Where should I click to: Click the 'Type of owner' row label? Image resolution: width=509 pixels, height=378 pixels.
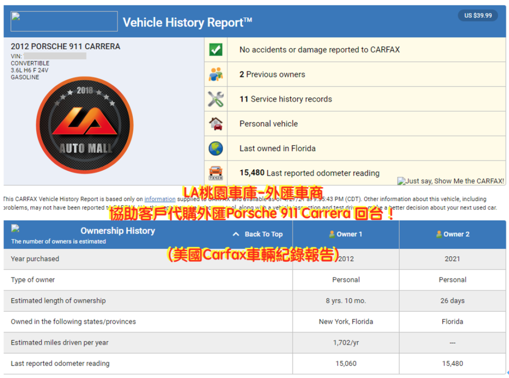(33, 280)
